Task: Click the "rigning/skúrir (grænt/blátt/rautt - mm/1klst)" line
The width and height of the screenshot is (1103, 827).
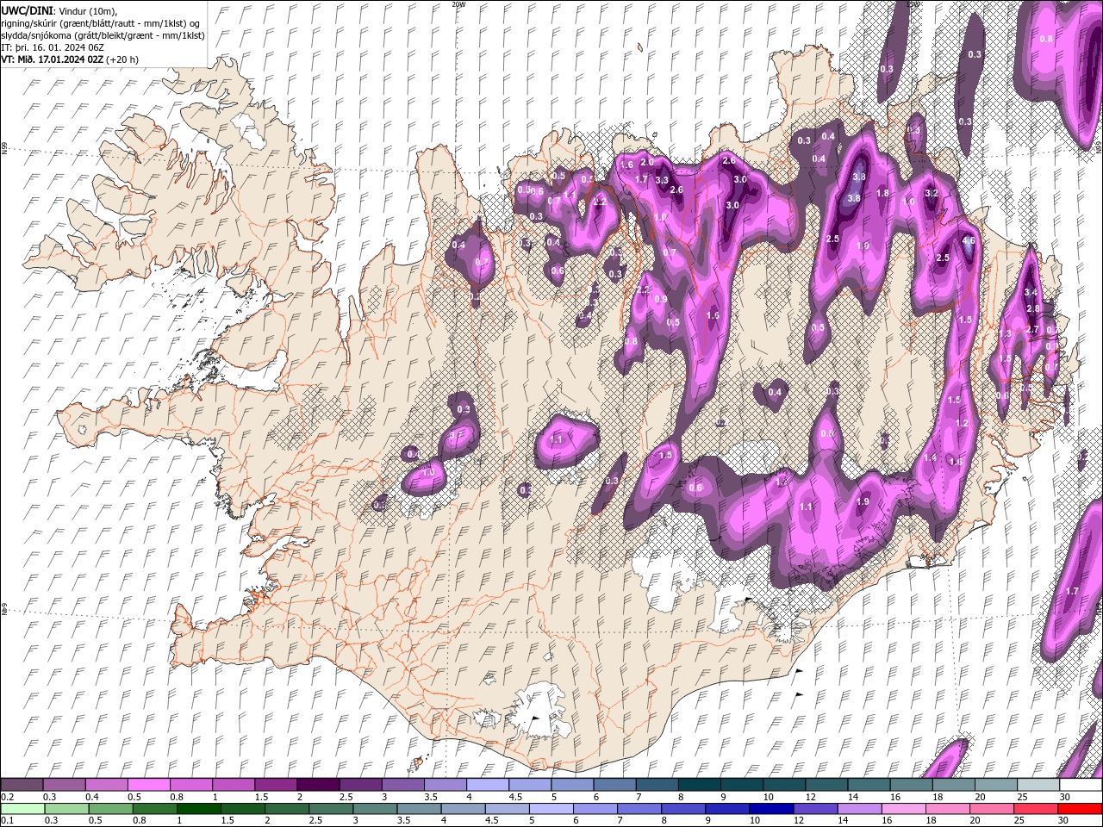Action: [x=95, y=22]
